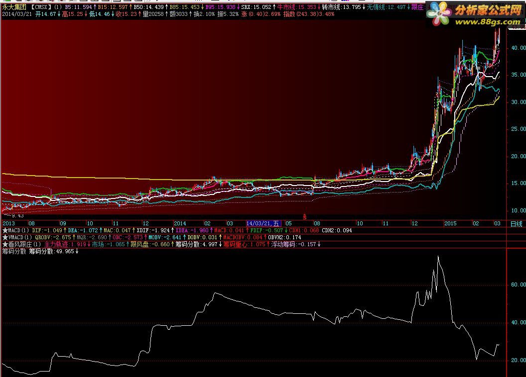
Task: Select the B85:15.453 indicator value
Action: pos(184,7)
